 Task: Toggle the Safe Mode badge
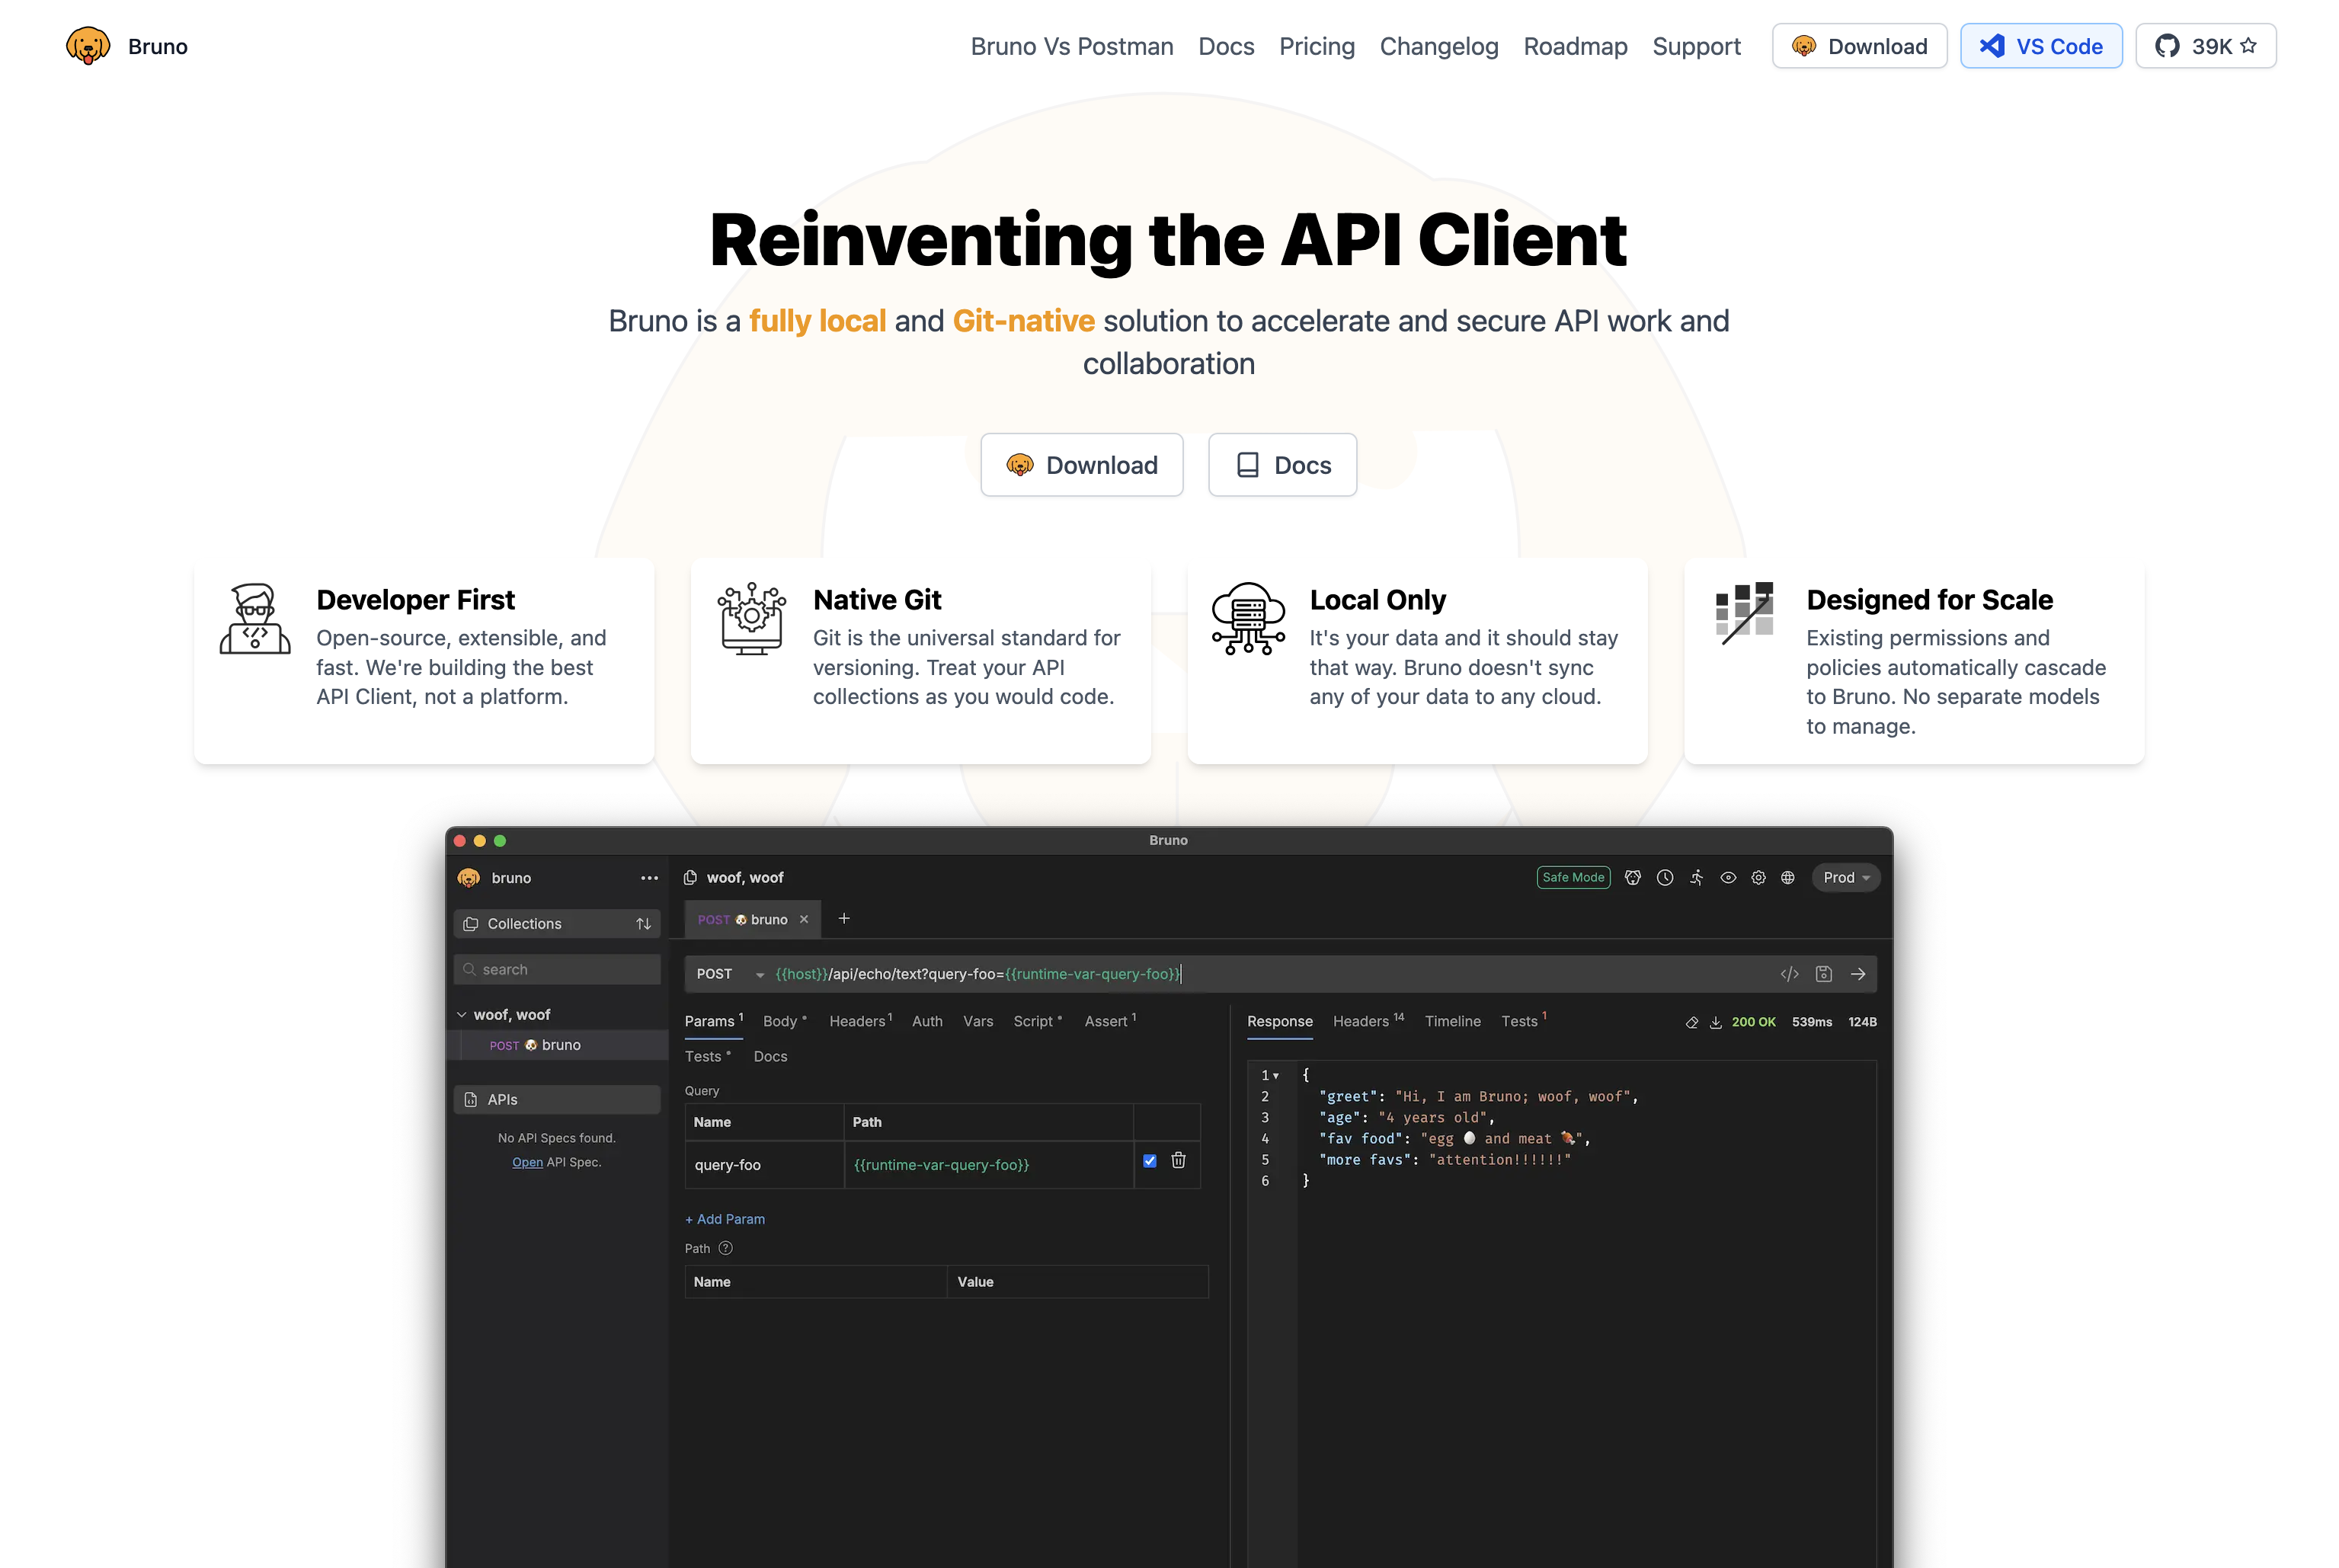[x=1573, y=878]
